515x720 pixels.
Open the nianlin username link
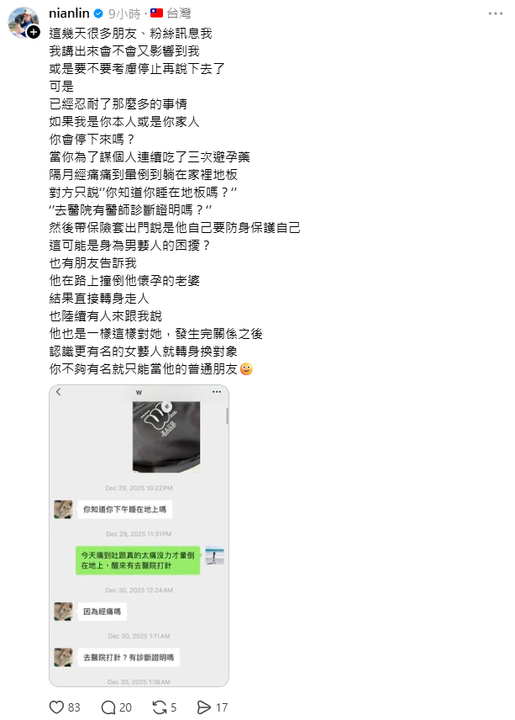coord(69,13)
